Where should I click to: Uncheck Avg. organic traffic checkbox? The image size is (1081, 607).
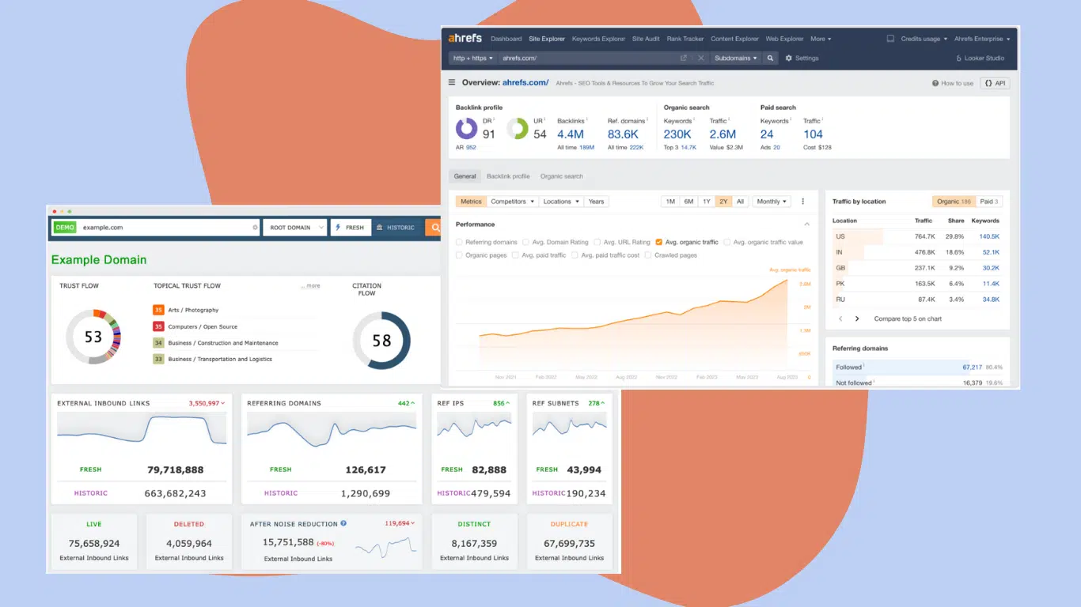(x=659, y=242)
